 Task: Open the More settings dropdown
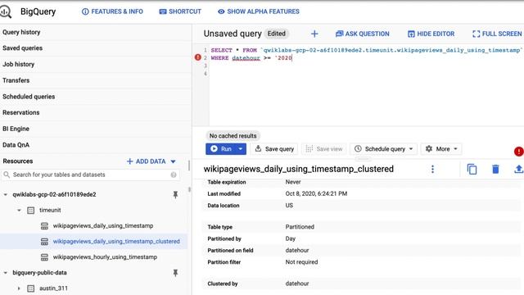click(441, 149)
